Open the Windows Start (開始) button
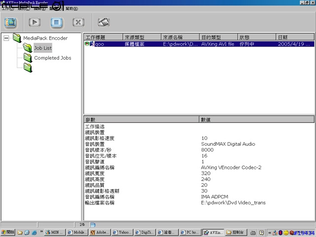This screenshot has width=316, height=237. tap(8, 232)
